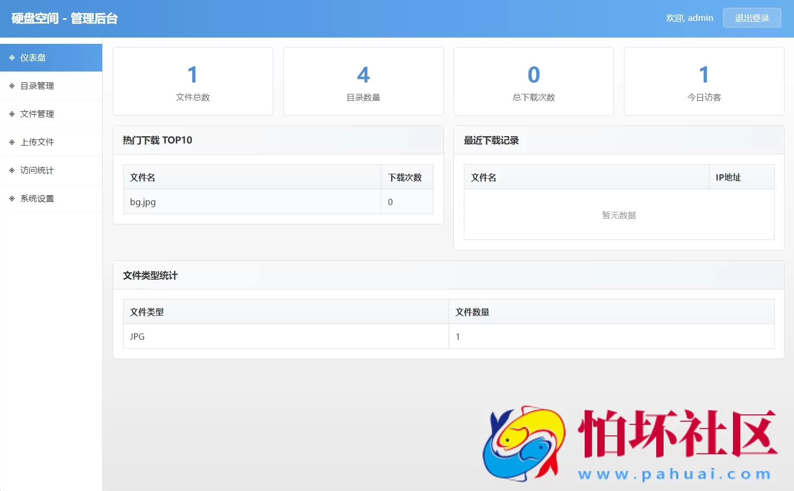Click the 热门下载 TOP10 panel header
The height and width of the screenshot is (491, 794).
click(158, 140)
